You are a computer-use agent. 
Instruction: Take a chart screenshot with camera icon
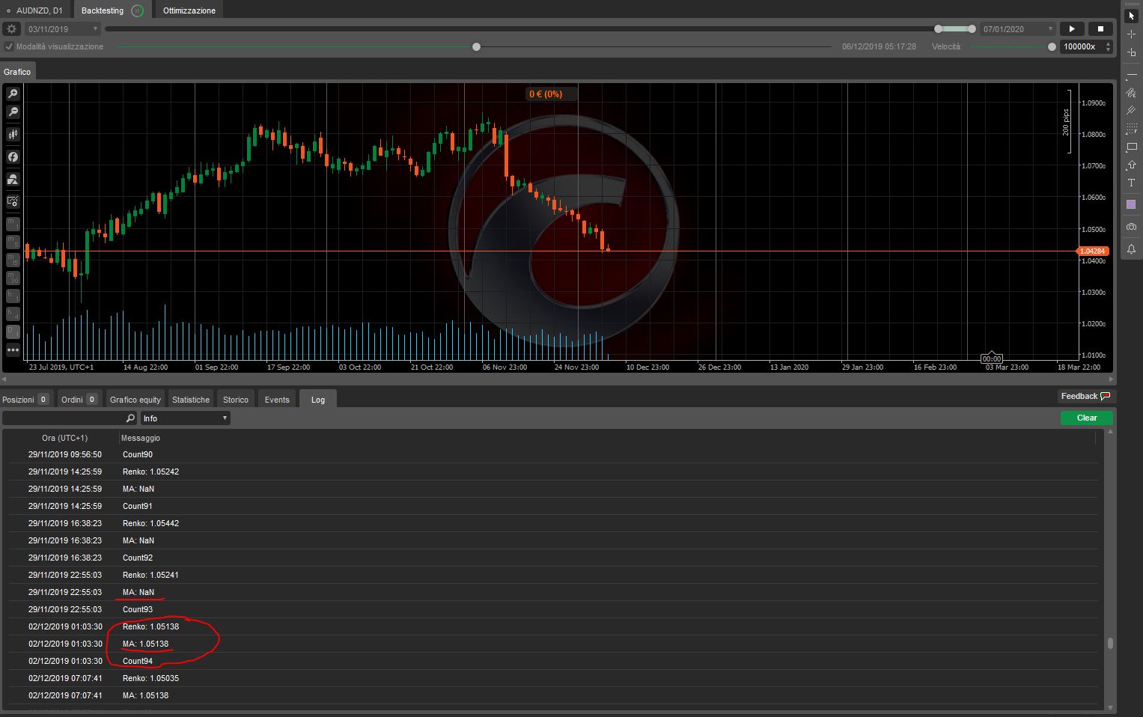[x=1131, y=227]
